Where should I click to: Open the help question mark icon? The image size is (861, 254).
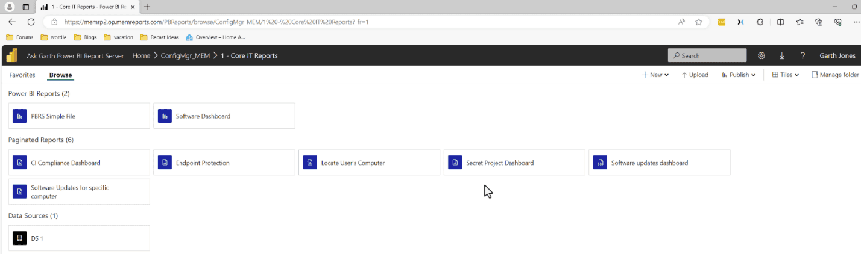(803, 55)
